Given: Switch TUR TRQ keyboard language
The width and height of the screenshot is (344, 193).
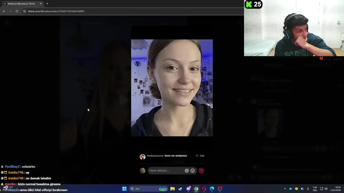Looking at the screenshot, I should (x=315, y=189).
